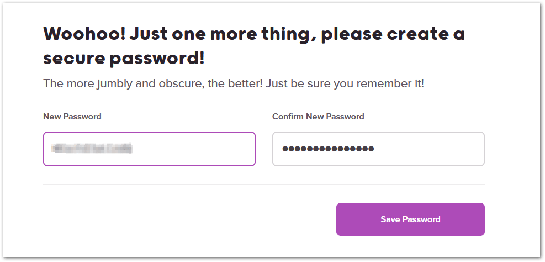The image size is (545, 262).
Task: Click the empty right side of New Password field
Action: click(x=210, y=149)
